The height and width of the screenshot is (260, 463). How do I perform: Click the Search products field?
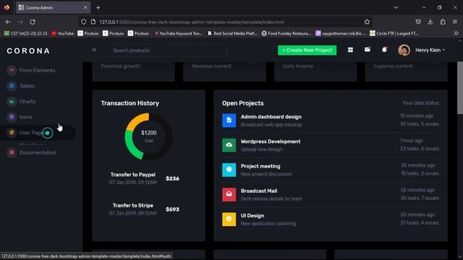[166, 51]
